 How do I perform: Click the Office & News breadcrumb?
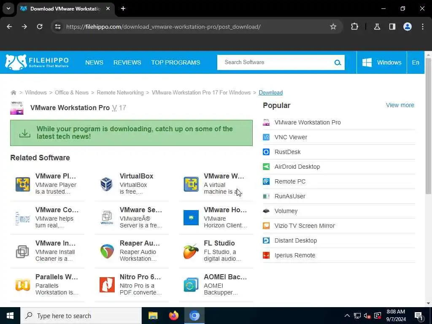72,92
